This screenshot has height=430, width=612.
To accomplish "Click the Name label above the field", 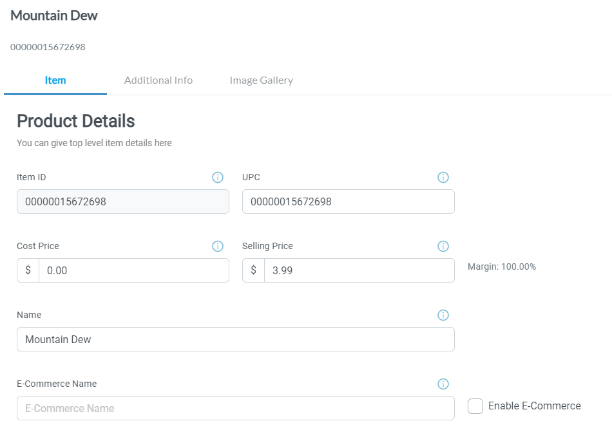I will [29, 315].
